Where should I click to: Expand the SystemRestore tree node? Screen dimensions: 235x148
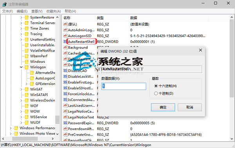[21, 18]
